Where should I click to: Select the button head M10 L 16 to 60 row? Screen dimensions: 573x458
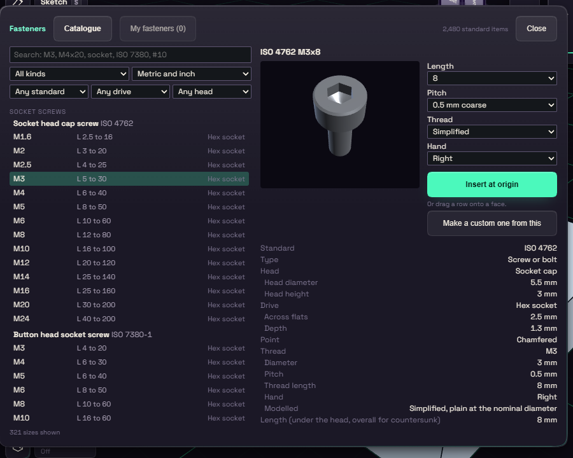point(129,418)
